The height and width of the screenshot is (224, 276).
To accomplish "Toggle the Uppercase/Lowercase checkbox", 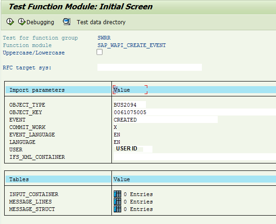I will click(99, 52).
